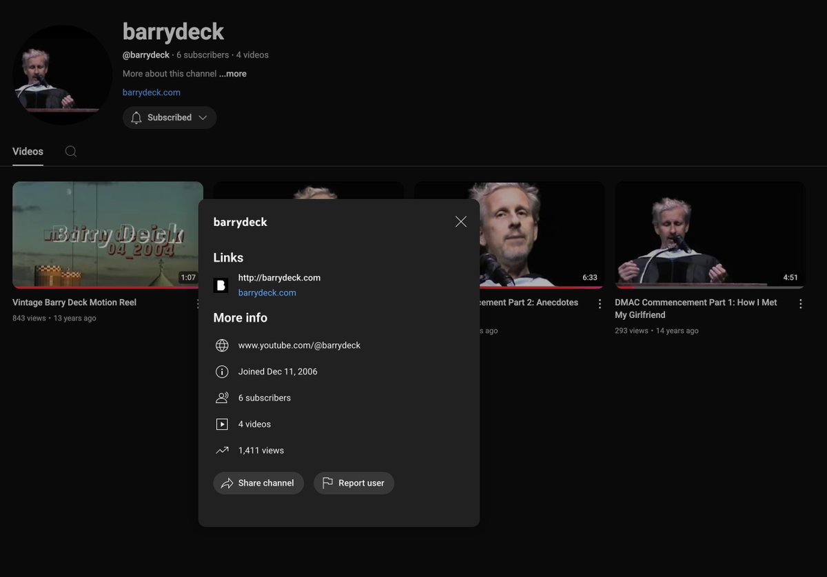
Task: Click the http://barrydeck.com link title
Action: (x=279, y=278)
